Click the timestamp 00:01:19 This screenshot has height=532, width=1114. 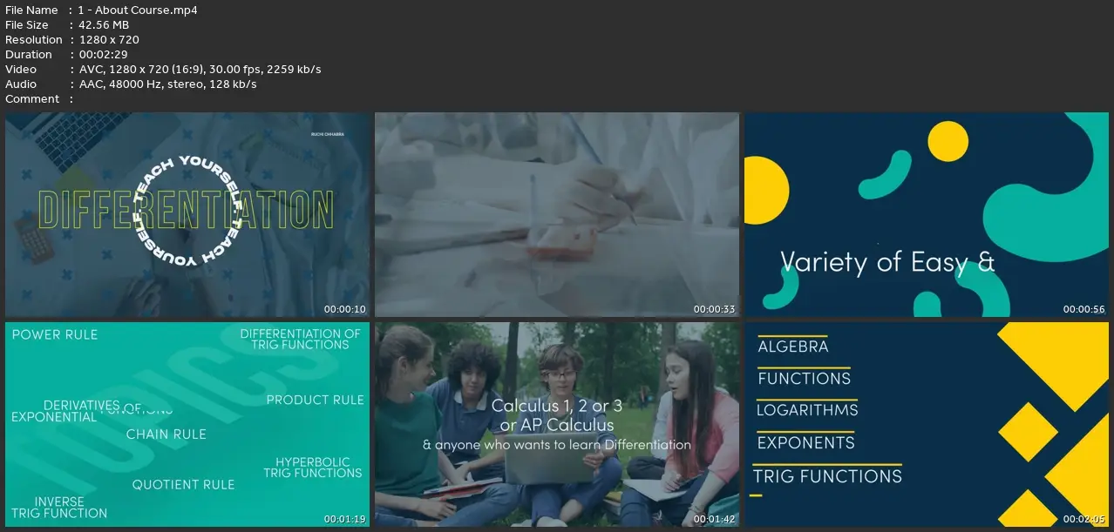click(345, 519)
